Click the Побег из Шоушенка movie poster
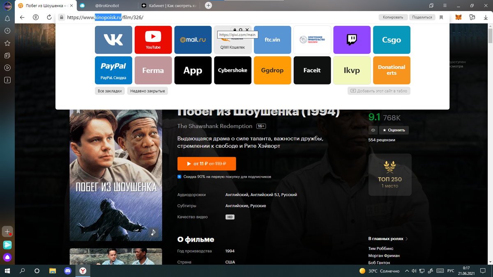 (x=116, y=174)
